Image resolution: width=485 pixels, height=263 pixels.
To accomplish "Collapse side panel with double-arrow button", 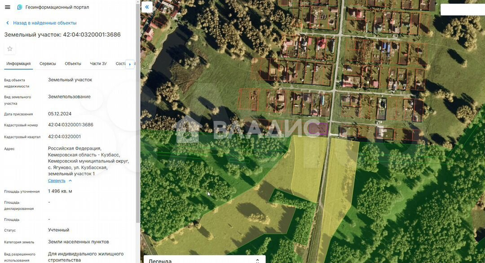I will pos(147,7).
